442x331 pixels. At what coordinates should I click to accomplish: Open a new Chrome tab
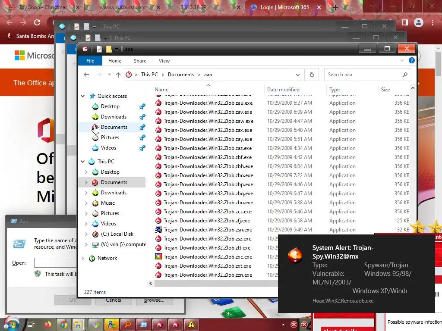[335, 8]
